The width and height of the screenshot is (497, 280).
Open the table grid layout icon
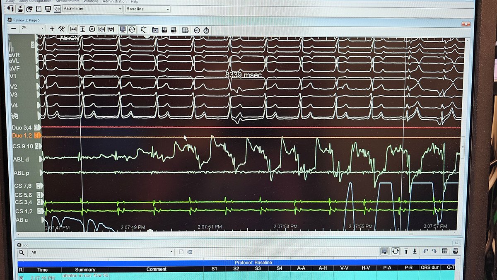tap(185, 30)
